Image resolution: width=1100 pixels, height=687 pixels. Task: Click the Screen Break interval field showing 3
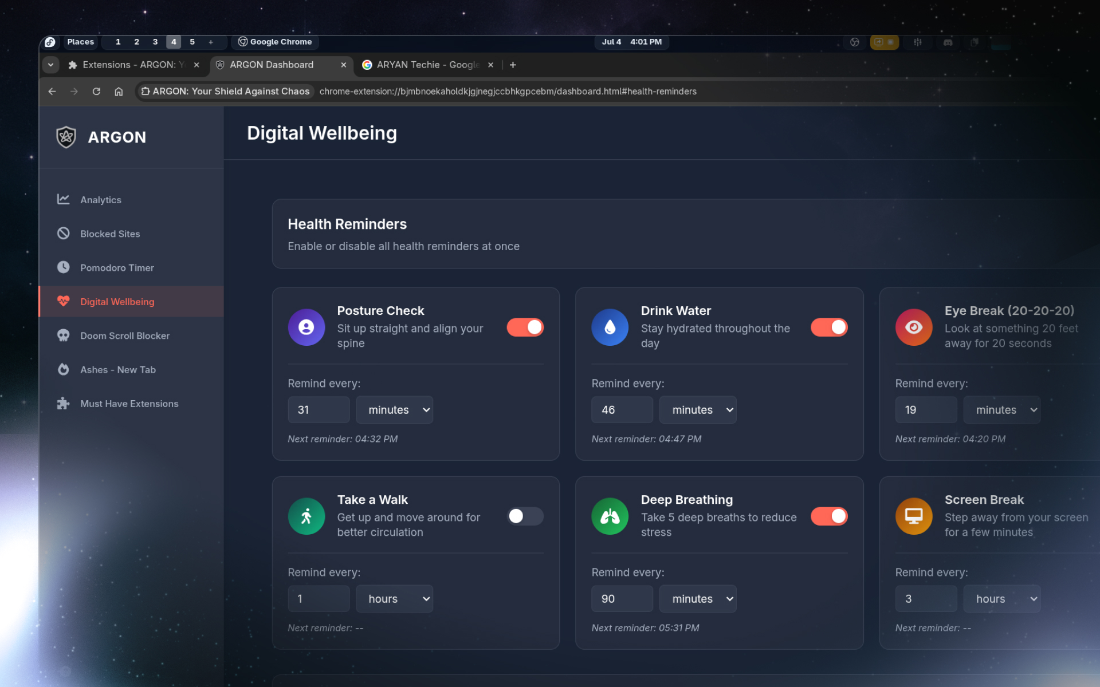click(926, 598)
